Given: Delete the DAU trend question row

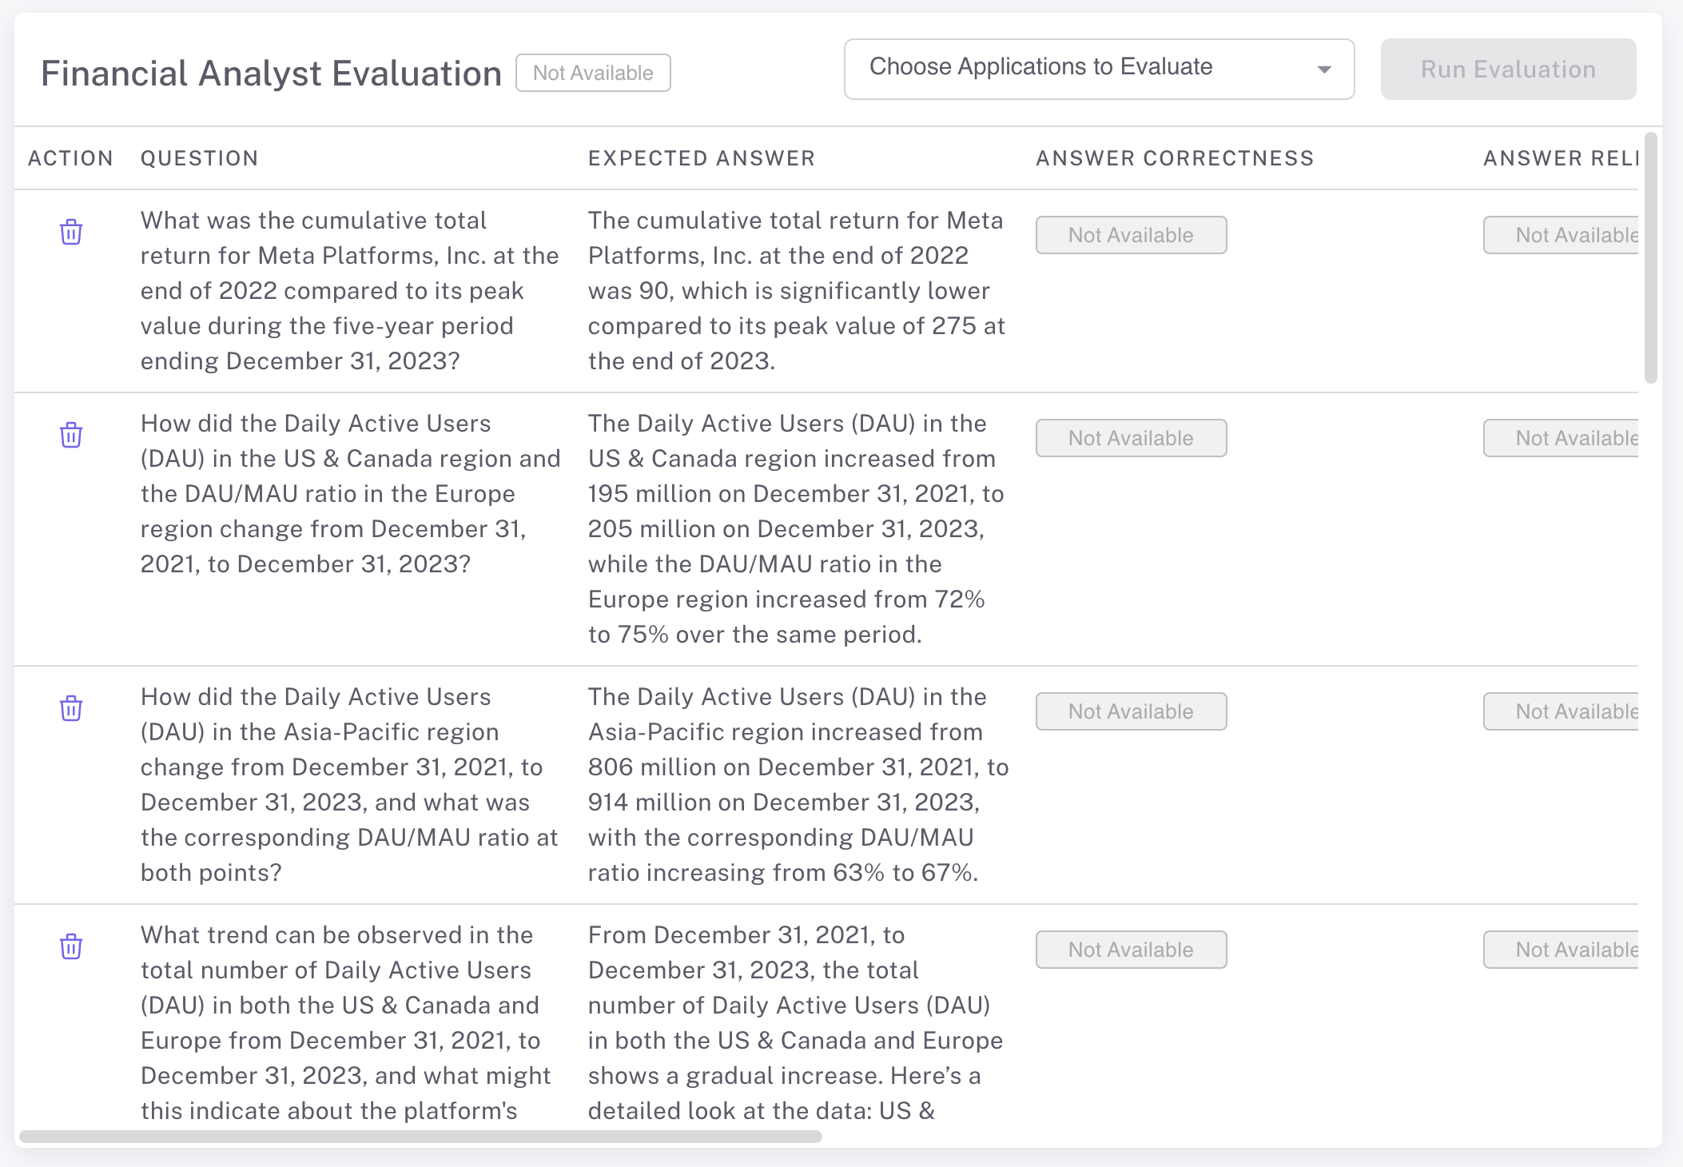Looking at the screenshot, I should pyautogui.click(x=71, y=947).
